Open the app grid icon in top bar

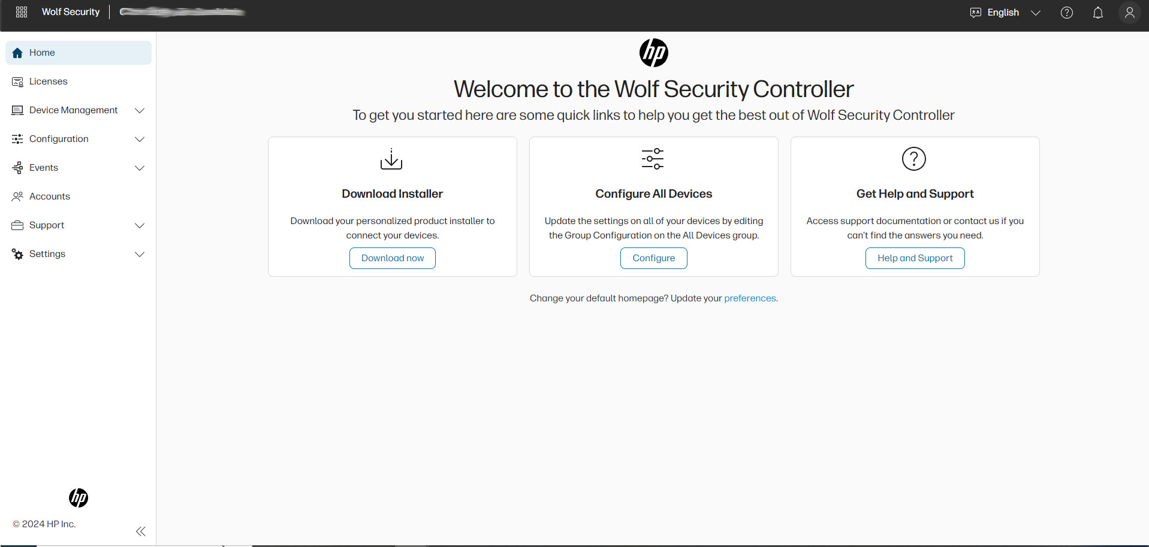(21, 11)
